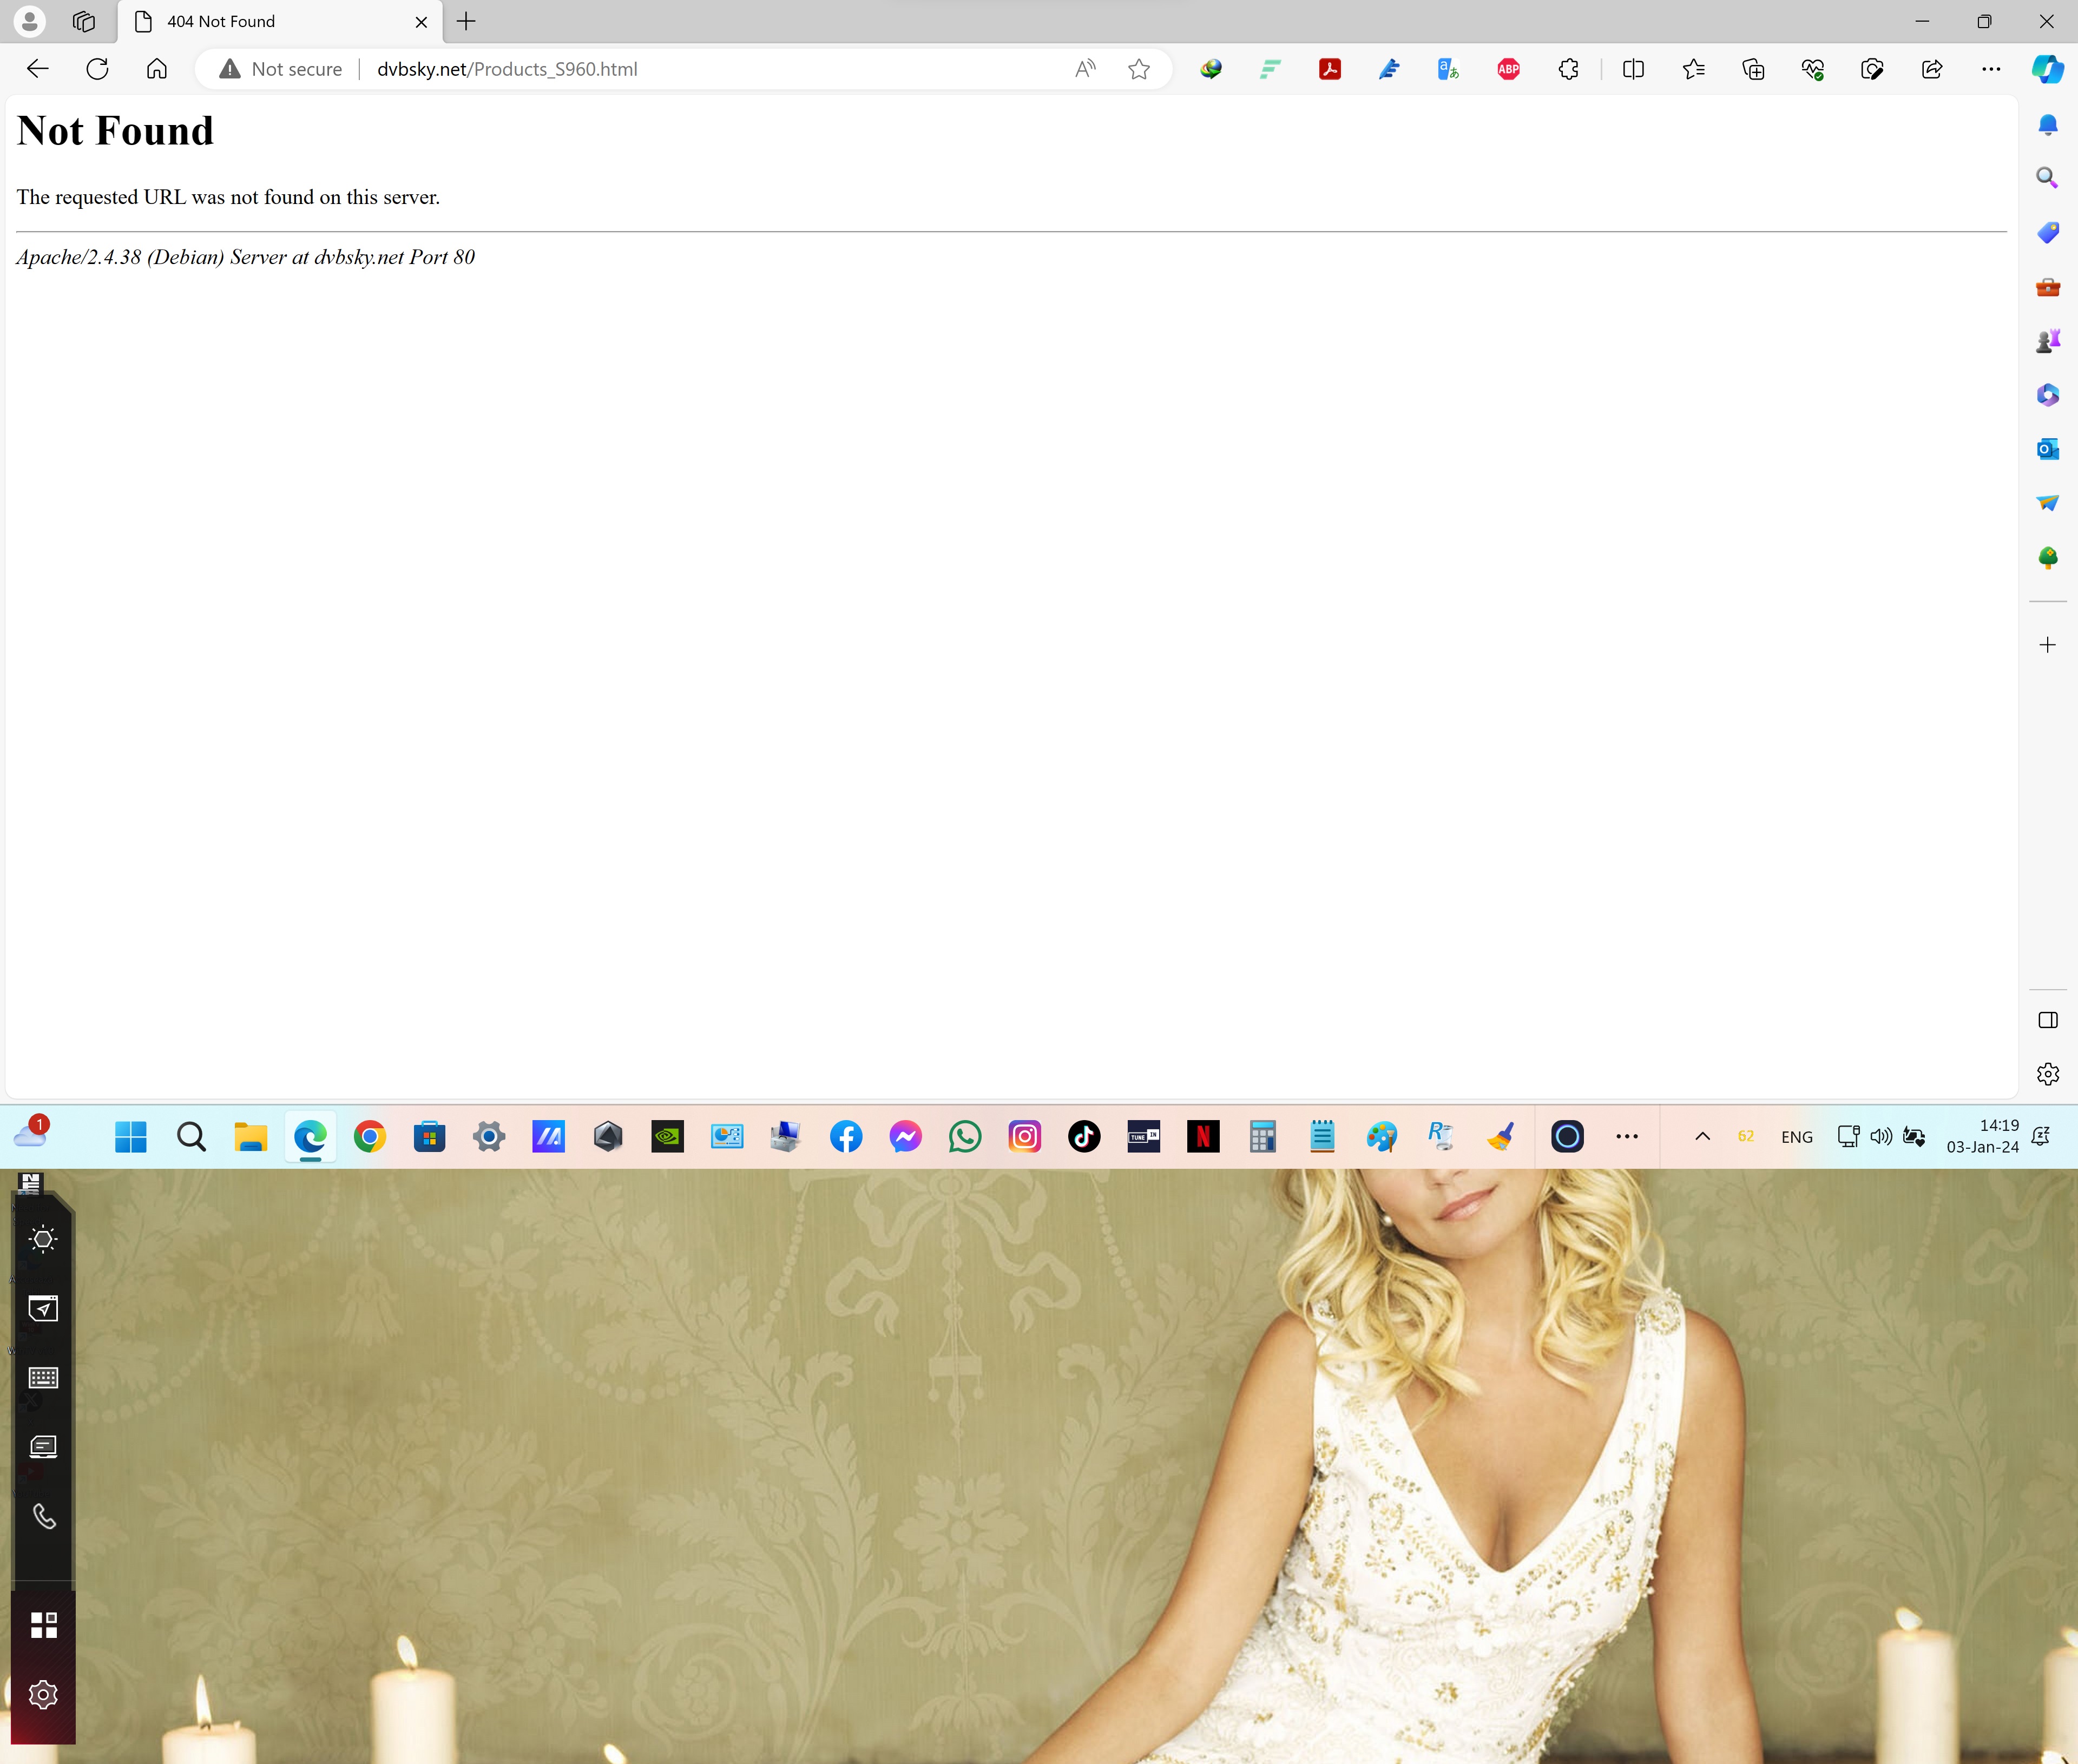Open Netflix from the taskbar

[x=1202, y=1136]
